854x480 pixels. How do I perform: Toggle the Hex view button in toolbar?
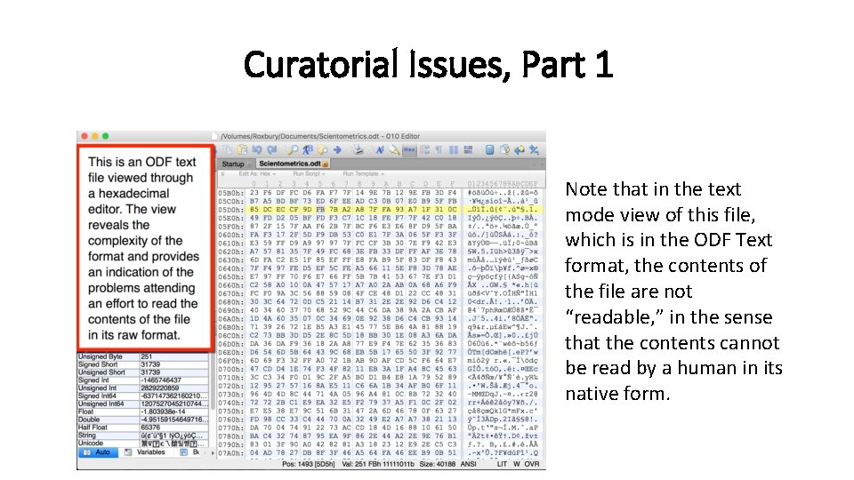click(x=409, y=149)
